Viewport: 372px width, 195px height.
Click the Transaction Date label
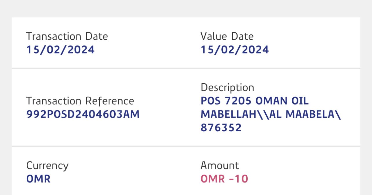pos(67,36)
